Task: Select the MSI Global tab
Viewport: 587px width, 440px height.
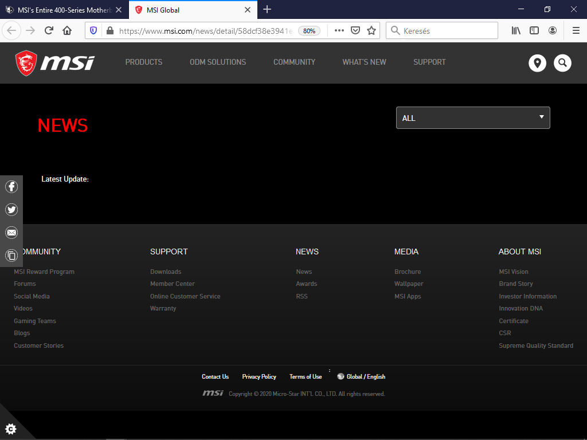Action: [x=193, y=10]
